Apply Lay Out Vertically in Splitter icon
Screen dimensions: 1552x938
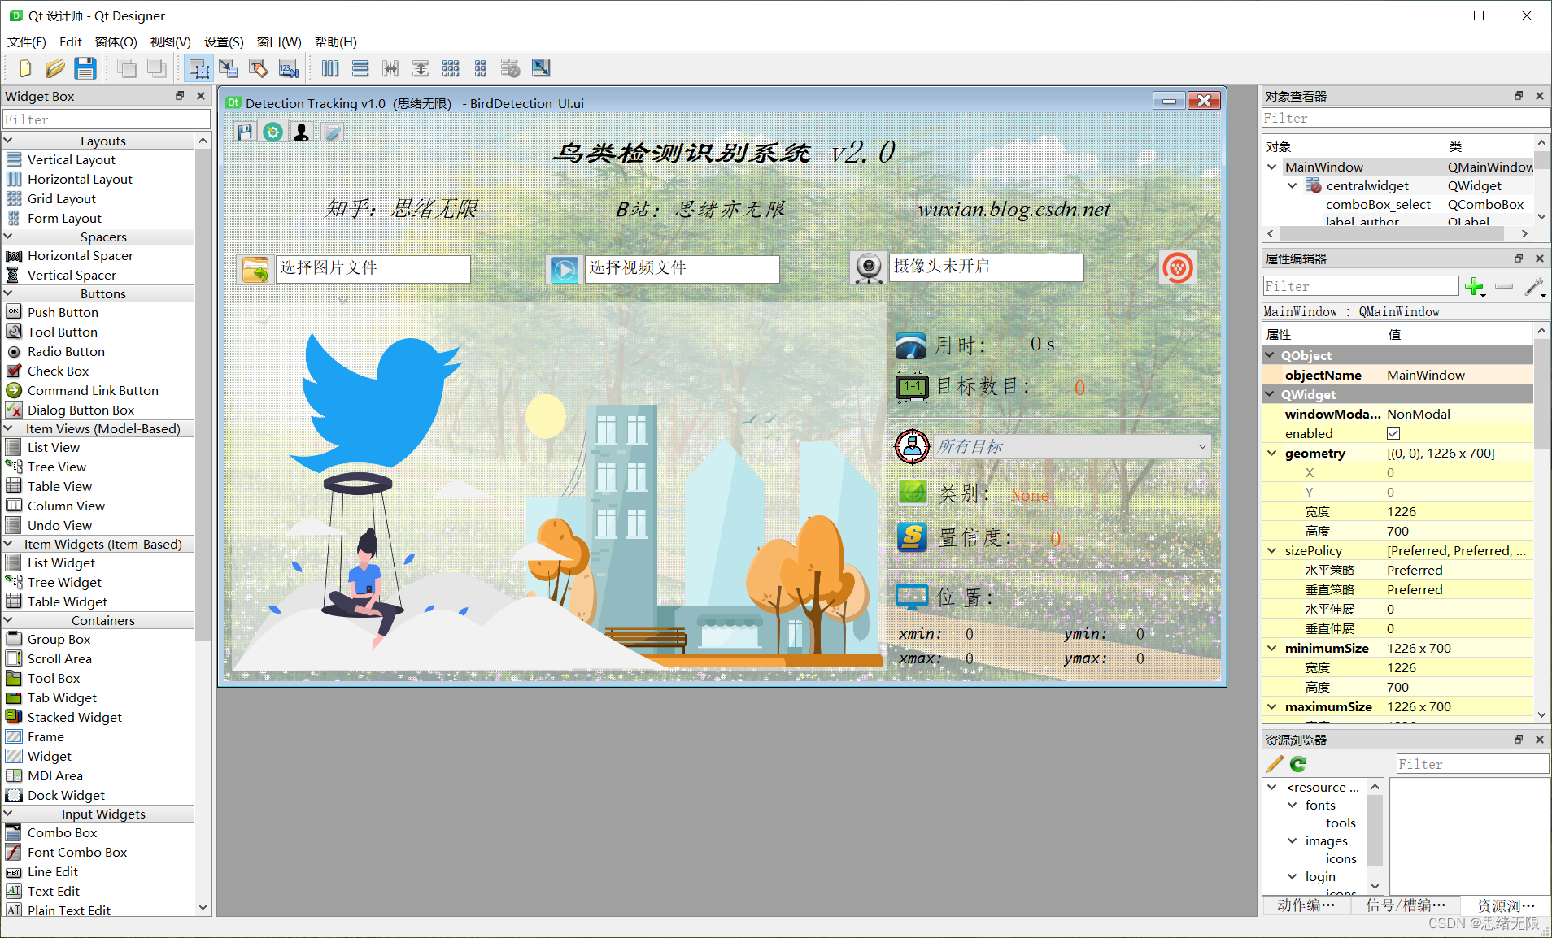coord(421,68)
